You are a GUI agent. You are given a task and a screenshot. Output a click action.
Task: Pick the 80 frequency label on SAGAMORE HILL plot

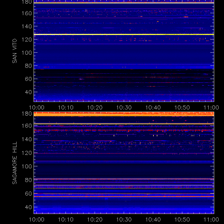point(28,180)
